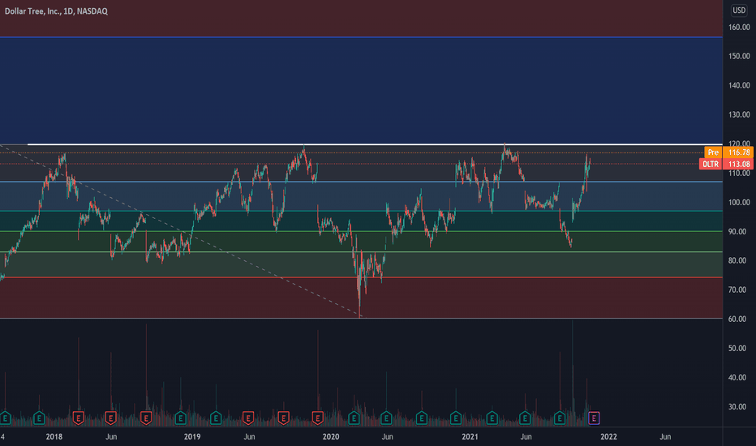This screenshot has height=446, width=756.
Task: Open the USD currency selector
Action: (x=739, y=10)
